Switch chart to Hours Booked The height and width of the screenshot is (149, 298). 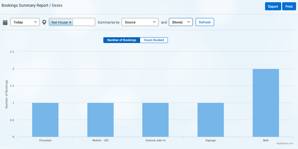154,40
